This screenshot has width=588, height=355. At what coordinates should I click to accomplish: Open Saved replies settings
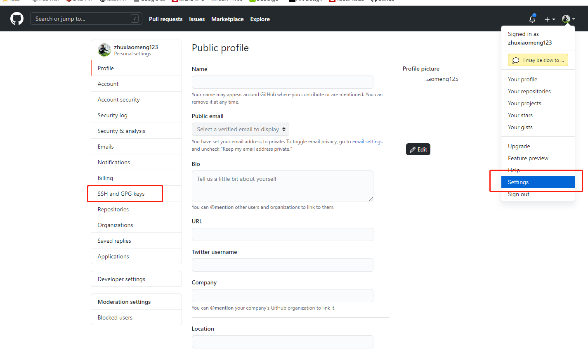point(137,241)
